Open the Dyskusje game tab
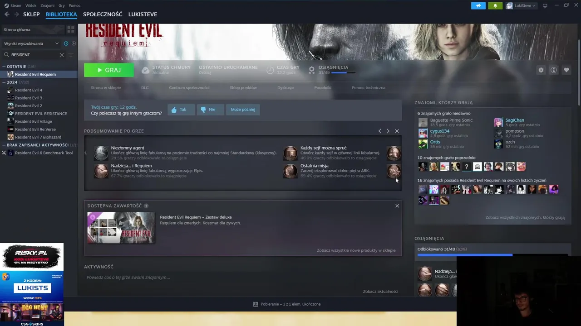 tap(286, 88)
